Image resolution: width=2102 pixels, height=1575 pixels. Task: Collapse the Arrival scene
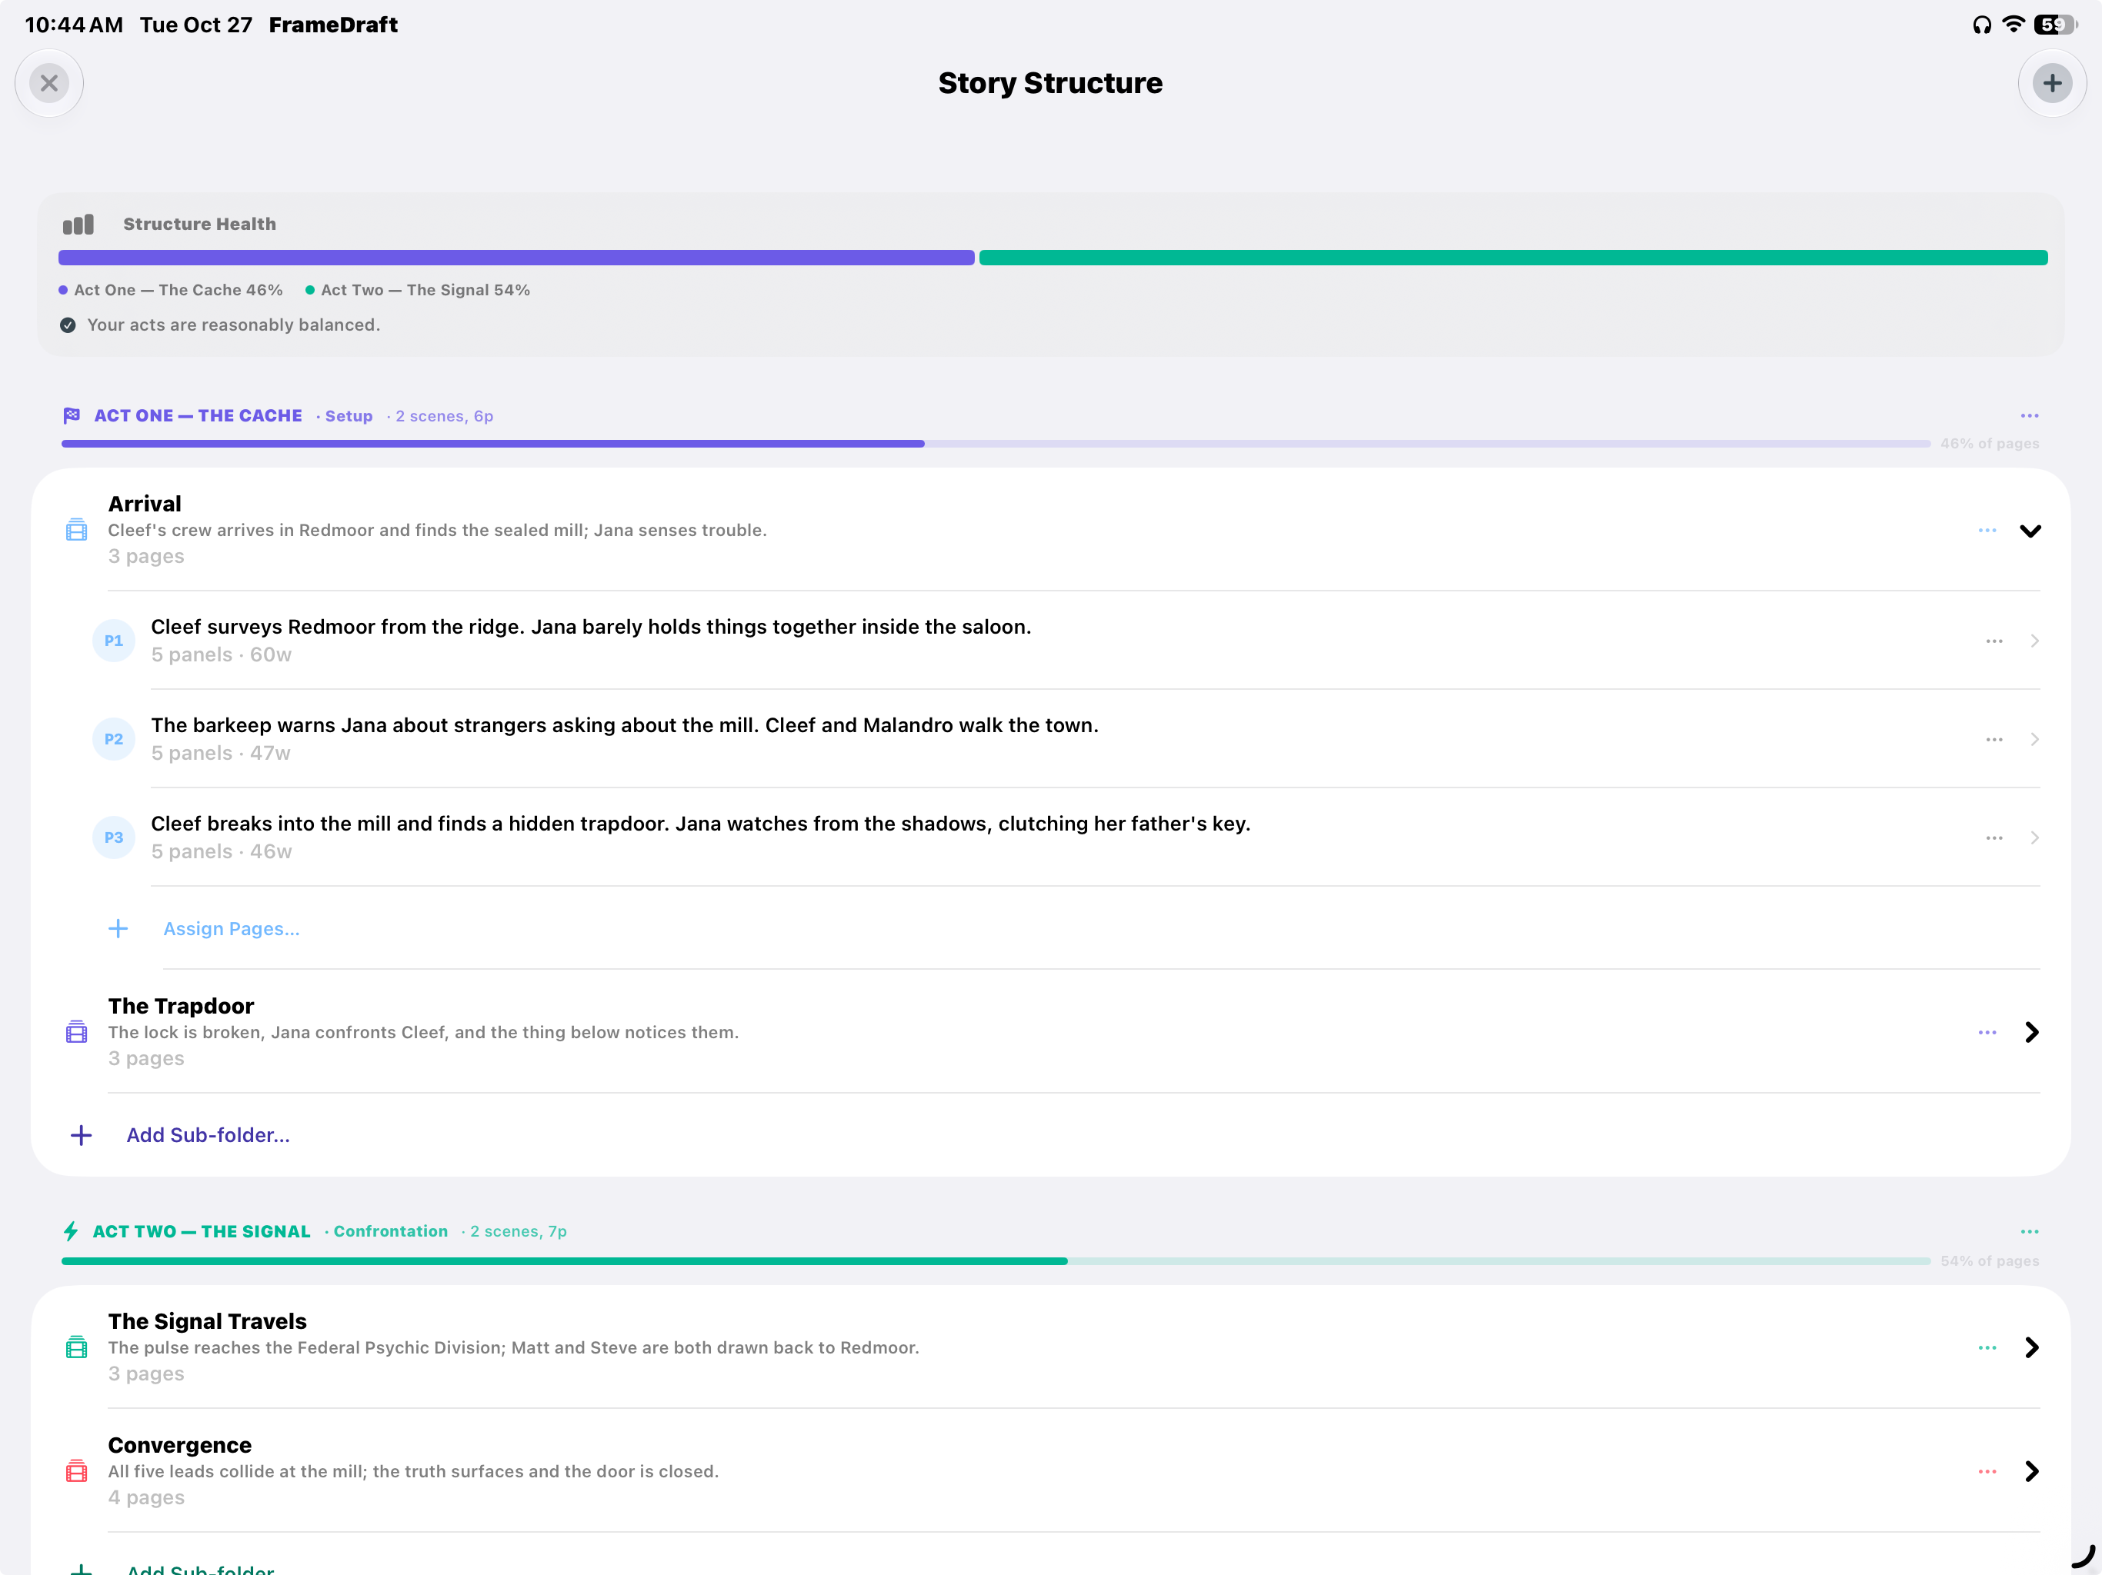[2030, 530]
